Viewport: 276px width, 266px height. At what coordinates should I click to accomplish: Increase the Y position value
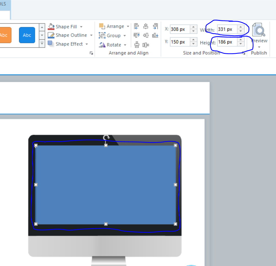[x=193, y=40]
